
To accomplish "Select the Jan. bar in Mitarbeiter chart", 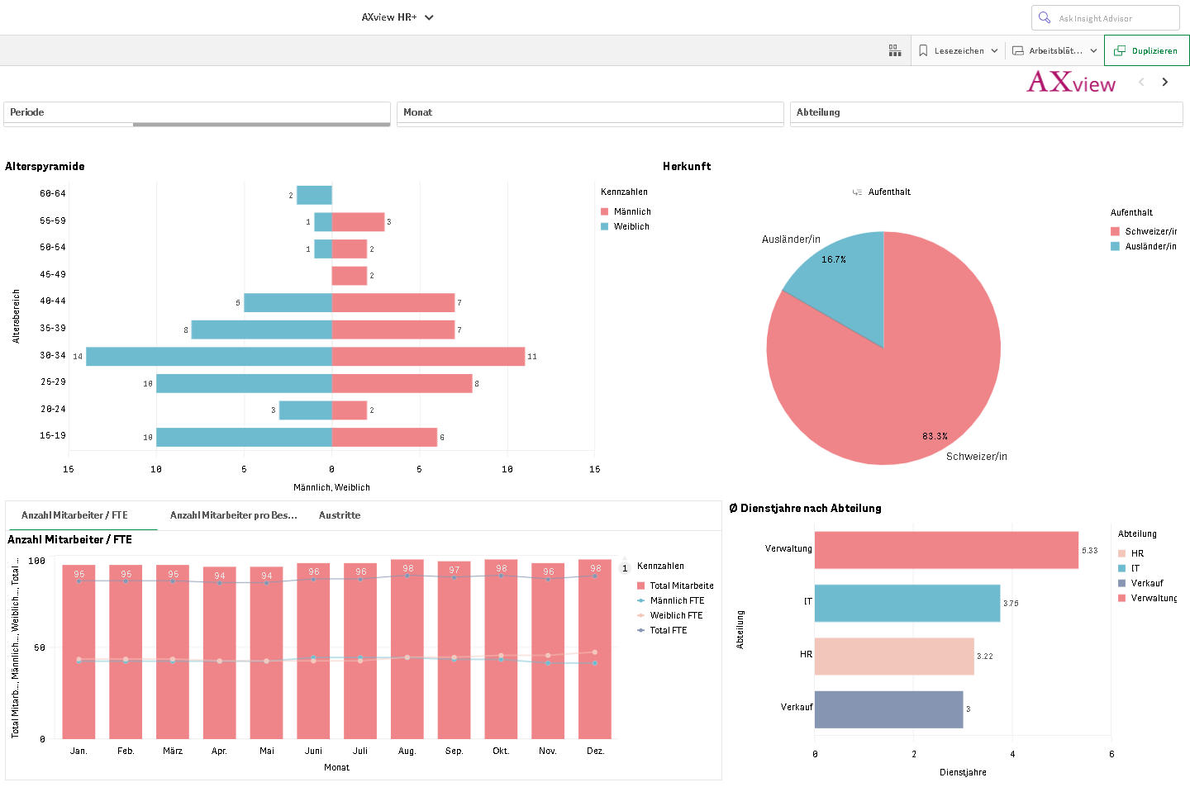I will 79,652.
